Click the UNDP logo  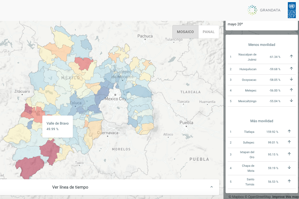point(292,10)
